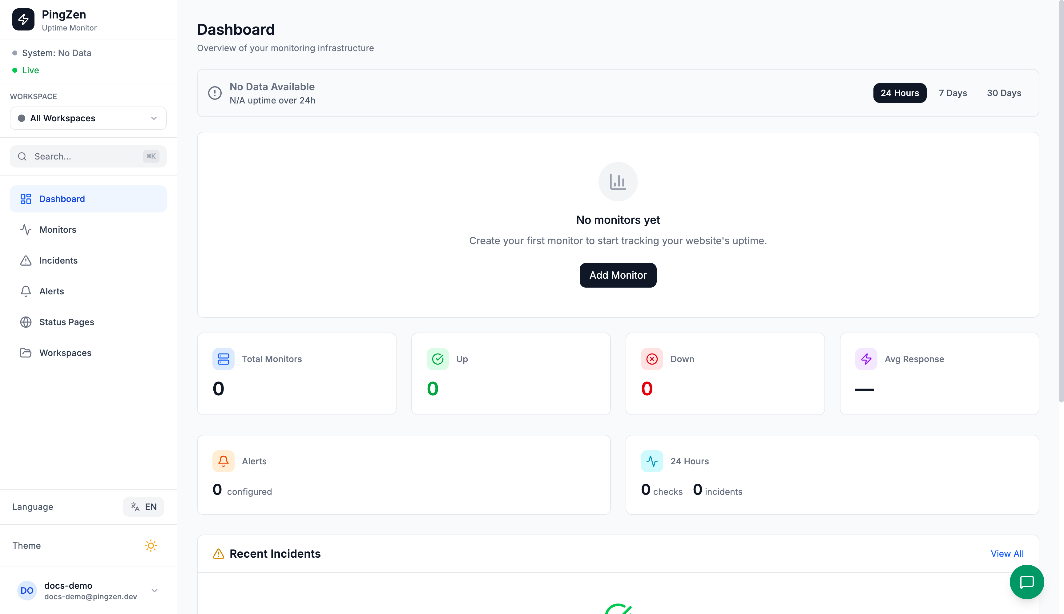
Task: Click the orange Alerts bell card icon
Action: [x=224, y=461]
